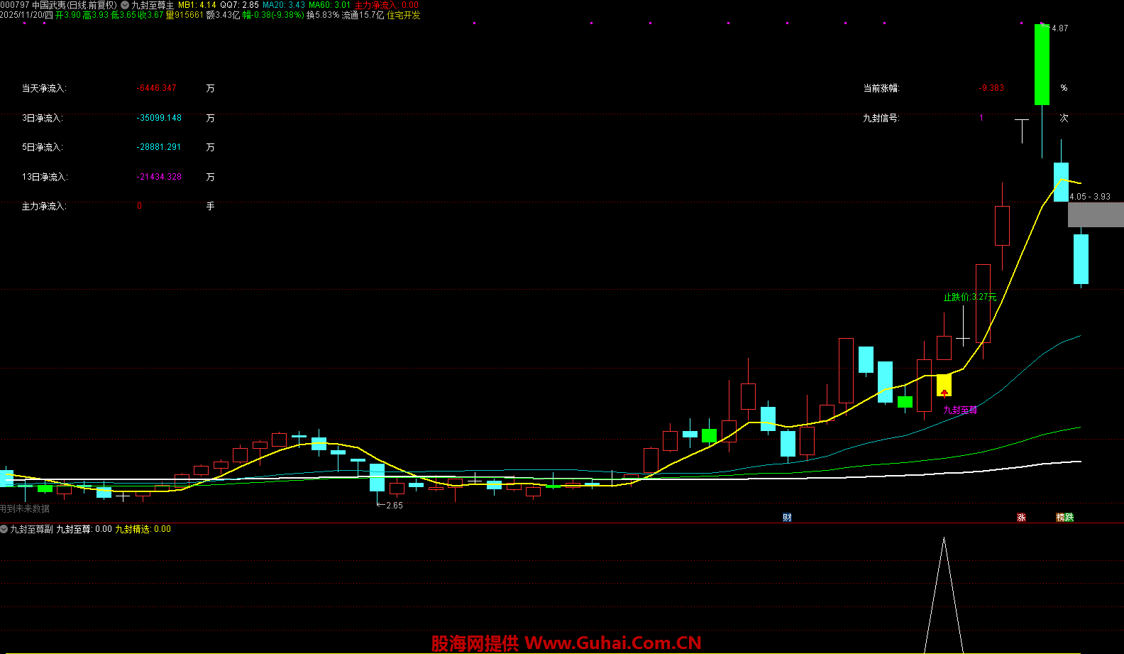Click the latest cyan candle at far right
This screenshot has height=654, width=1124.
(x=1081, y=259)
